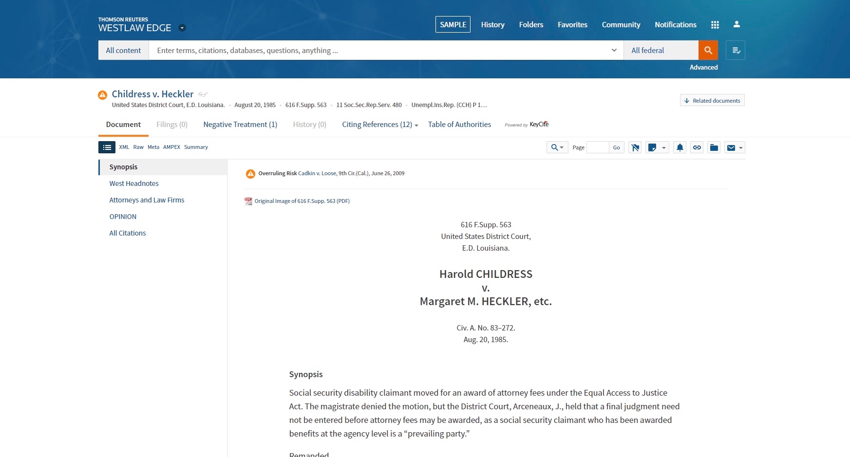Open Community in the top navigation
The width and height of the screenshot is (850, 457).
point(621,24)
